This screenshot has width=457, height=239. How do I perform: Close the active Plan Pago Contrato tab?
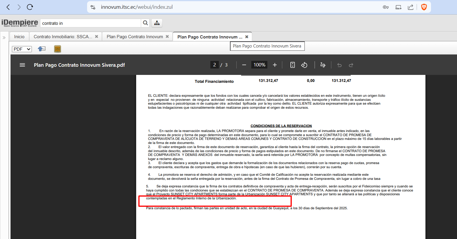[247, 37]
